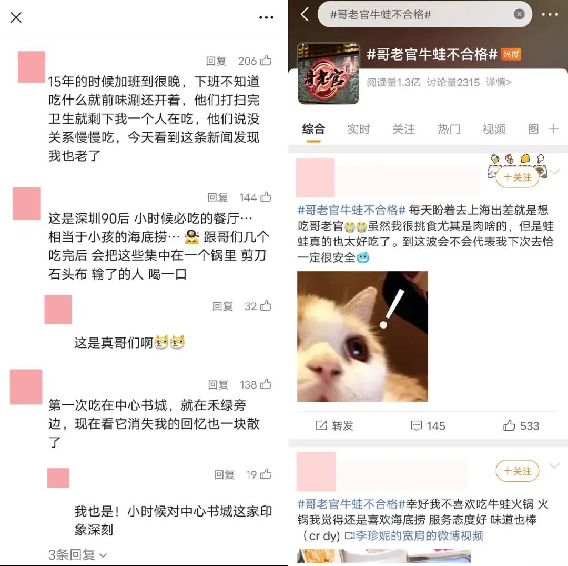Open comments icon showing 145
The image size is (568, 566).
428,425
